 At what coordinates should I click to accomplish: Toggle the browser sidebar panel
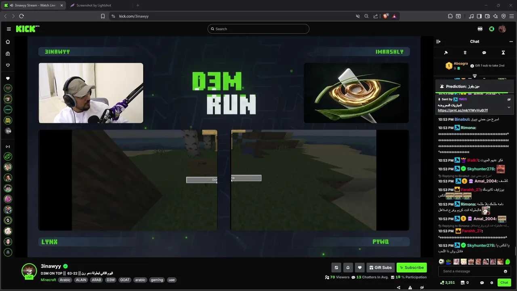point(479,16)
